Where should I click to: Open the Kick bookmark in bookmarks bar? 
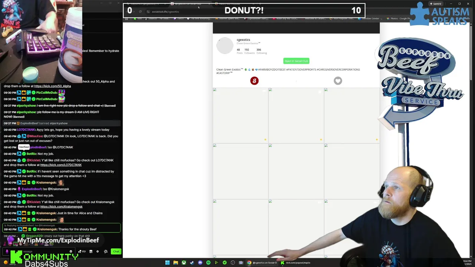138,19
